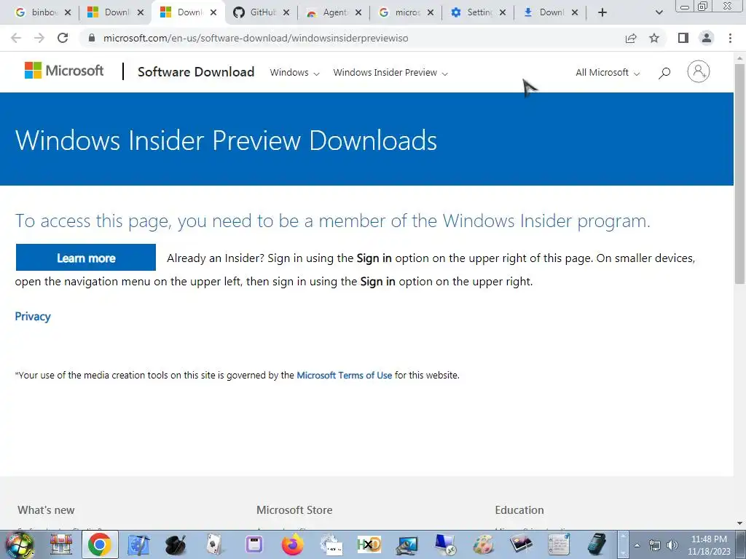746x559 pixels.
Task: Click the sign-in account avatar icon
Action: [x=698, y=72]
